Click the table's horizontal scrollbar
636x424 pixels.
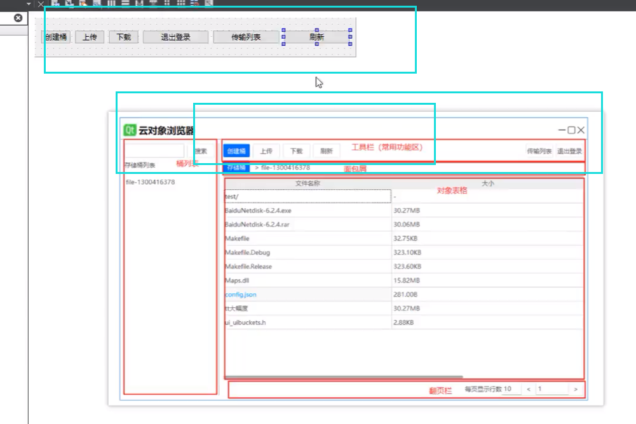344,376
